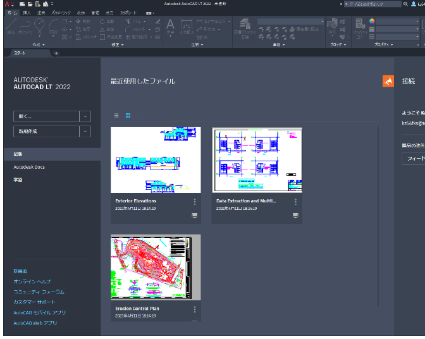Open the パラメトリック ribbon tab
425x339 pixels.
[61, 13]
